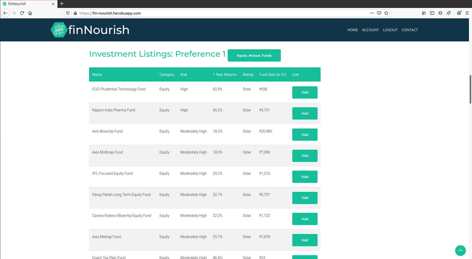472x259 pixels.
Task: Save page to Pocket icon
Action: tap(379, 13)
